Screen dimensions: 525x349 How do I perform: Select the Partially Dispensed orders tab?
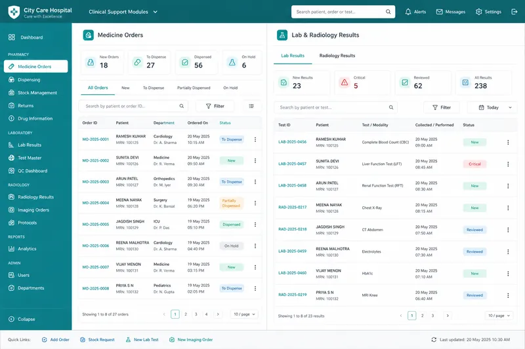194,88
